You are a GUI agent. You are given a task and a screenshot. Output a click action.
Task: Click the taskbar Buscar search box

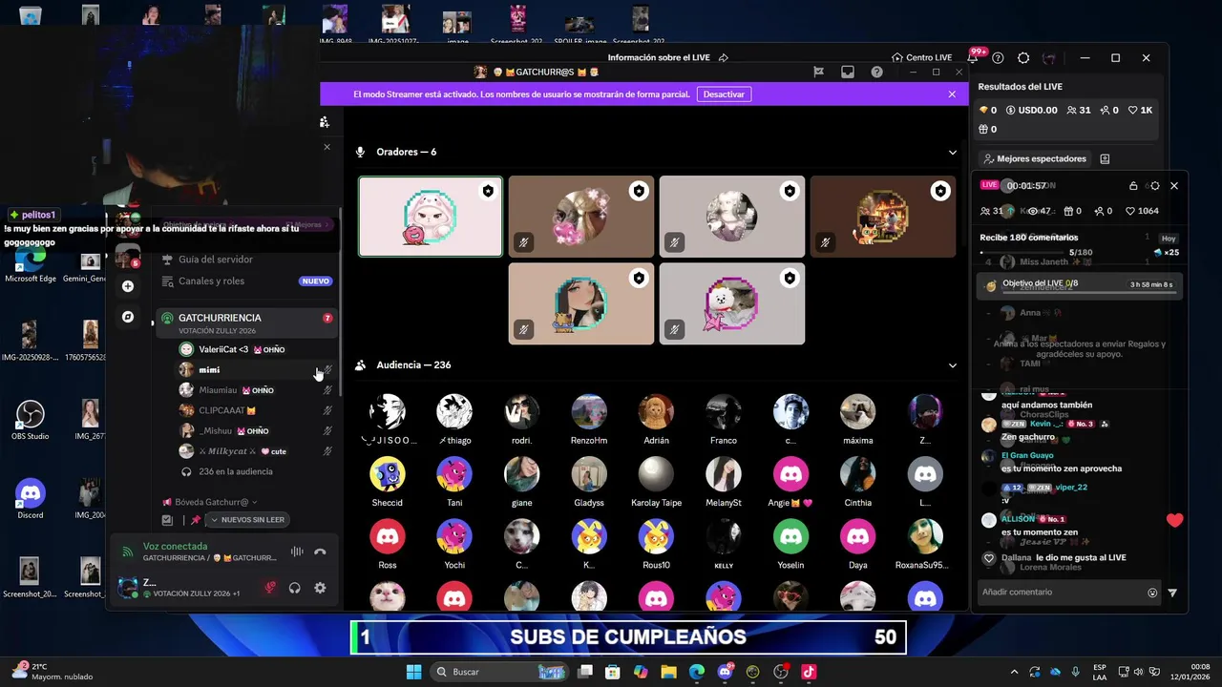(x=500, y=672)
